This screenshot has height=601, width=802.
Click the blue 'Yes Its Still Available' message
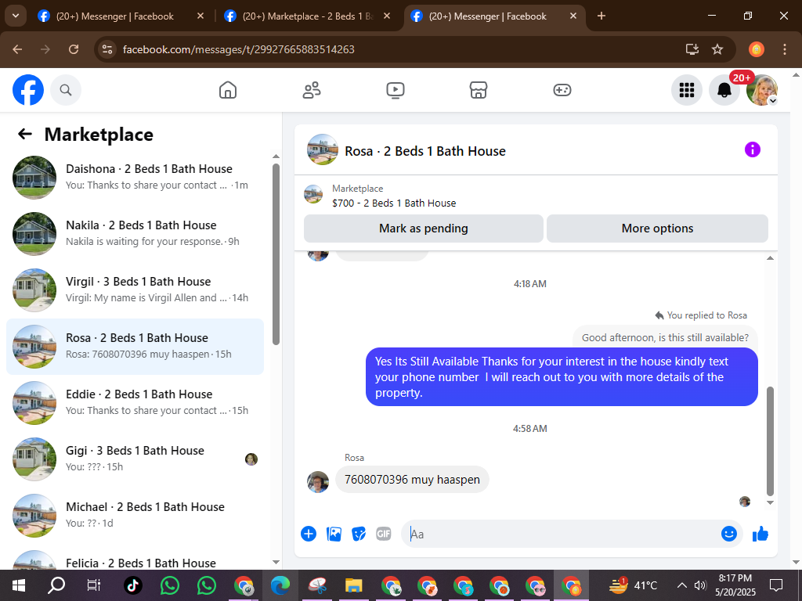pyautogui.click(x=562, y=377)
